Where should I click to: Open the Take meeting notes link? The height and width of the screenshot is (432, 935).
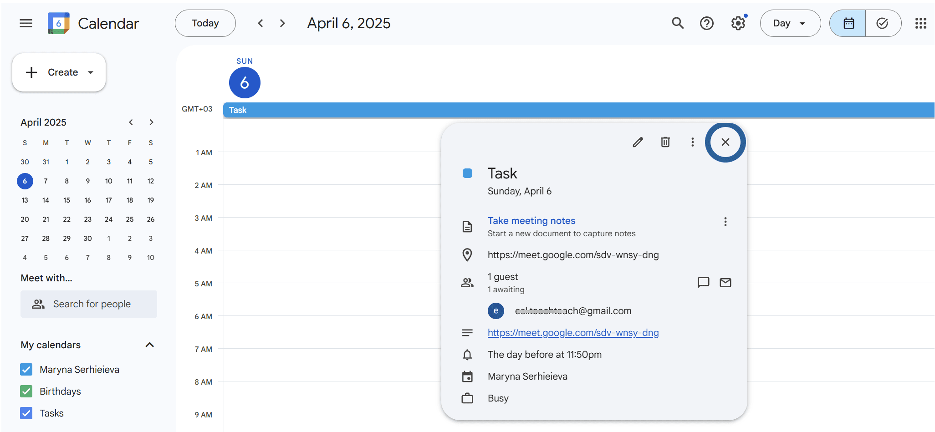pyautogui.click(x=531, y=221)
